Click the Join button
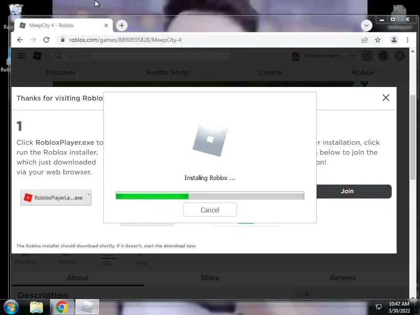This screenshot has height=315, width=420. coord(354,191)
